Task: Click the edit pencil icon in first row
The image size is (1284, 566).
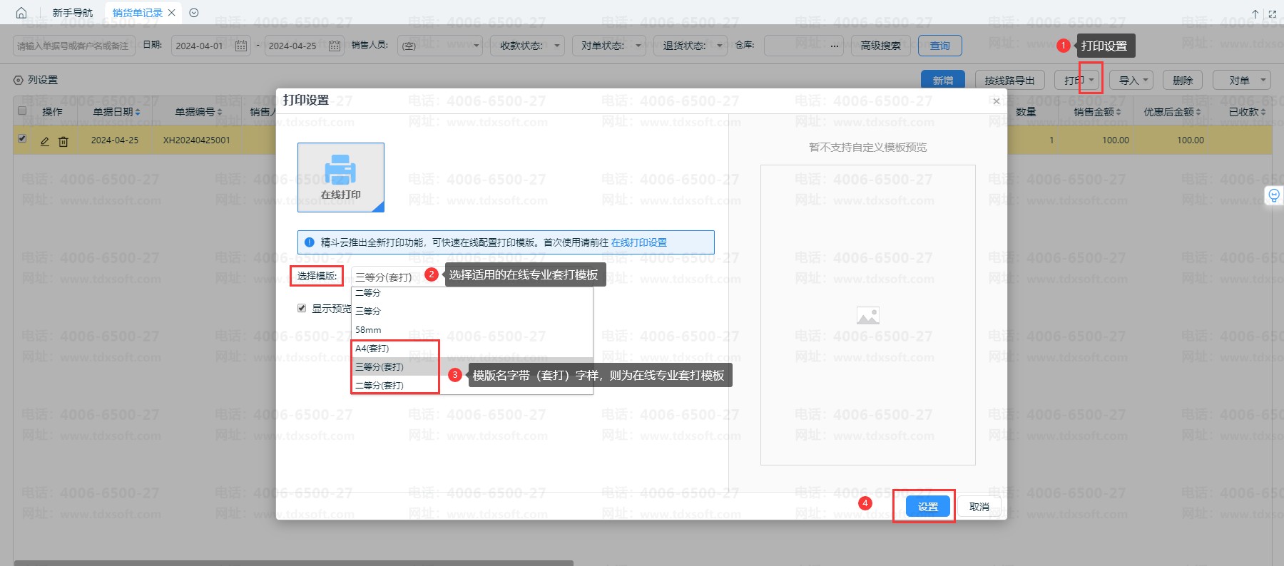Action: pyautogui.click(x=45, y=141)
